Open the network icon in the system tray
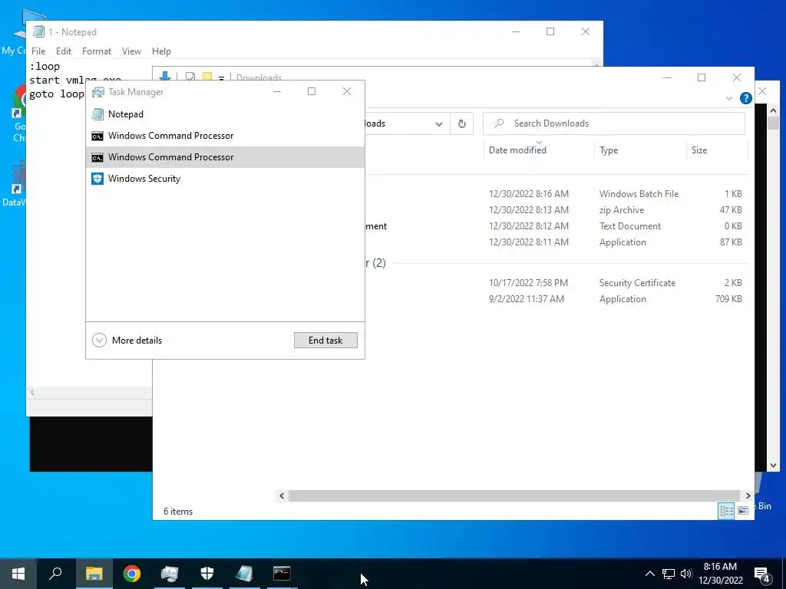The height and width of the screenshot is (589, 786). [x=669, y=574]
